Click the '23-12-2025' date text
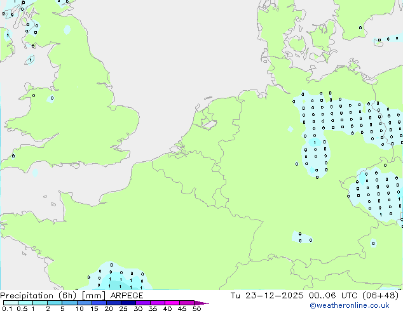Screen dimensions: 403x311 tap(274, 296)
